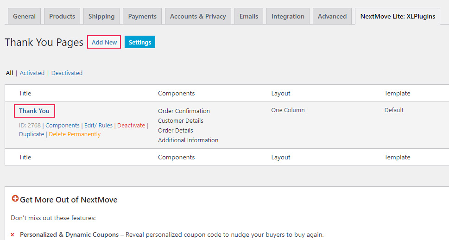Deactivate the Thank You page
Image resolution: width=449 pixels, height=240 pixels.
[131, 126]
